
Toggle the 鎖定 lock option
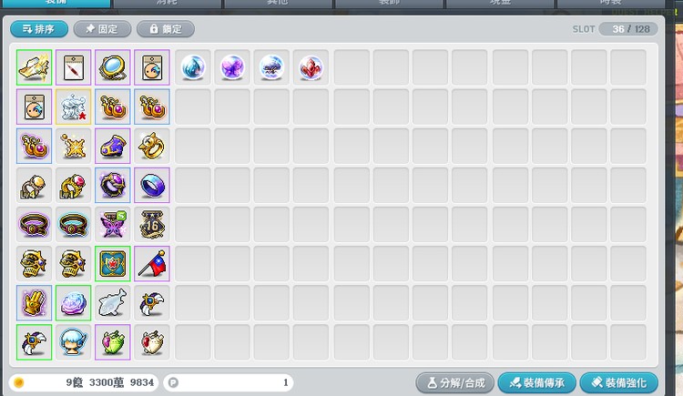(166, 29)
